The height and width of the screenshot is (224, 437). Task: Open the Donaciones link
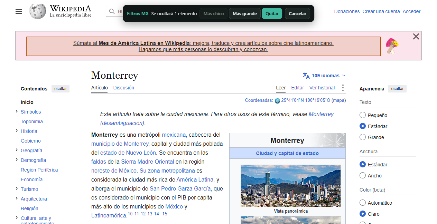[347, 11]
